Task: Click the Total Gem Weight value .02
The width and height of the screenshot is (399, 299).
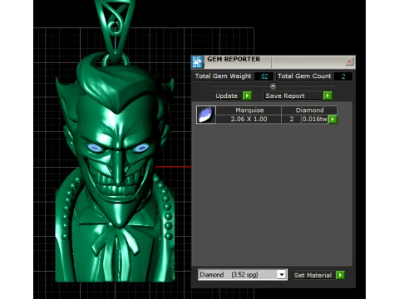Action: pos(264,76)
